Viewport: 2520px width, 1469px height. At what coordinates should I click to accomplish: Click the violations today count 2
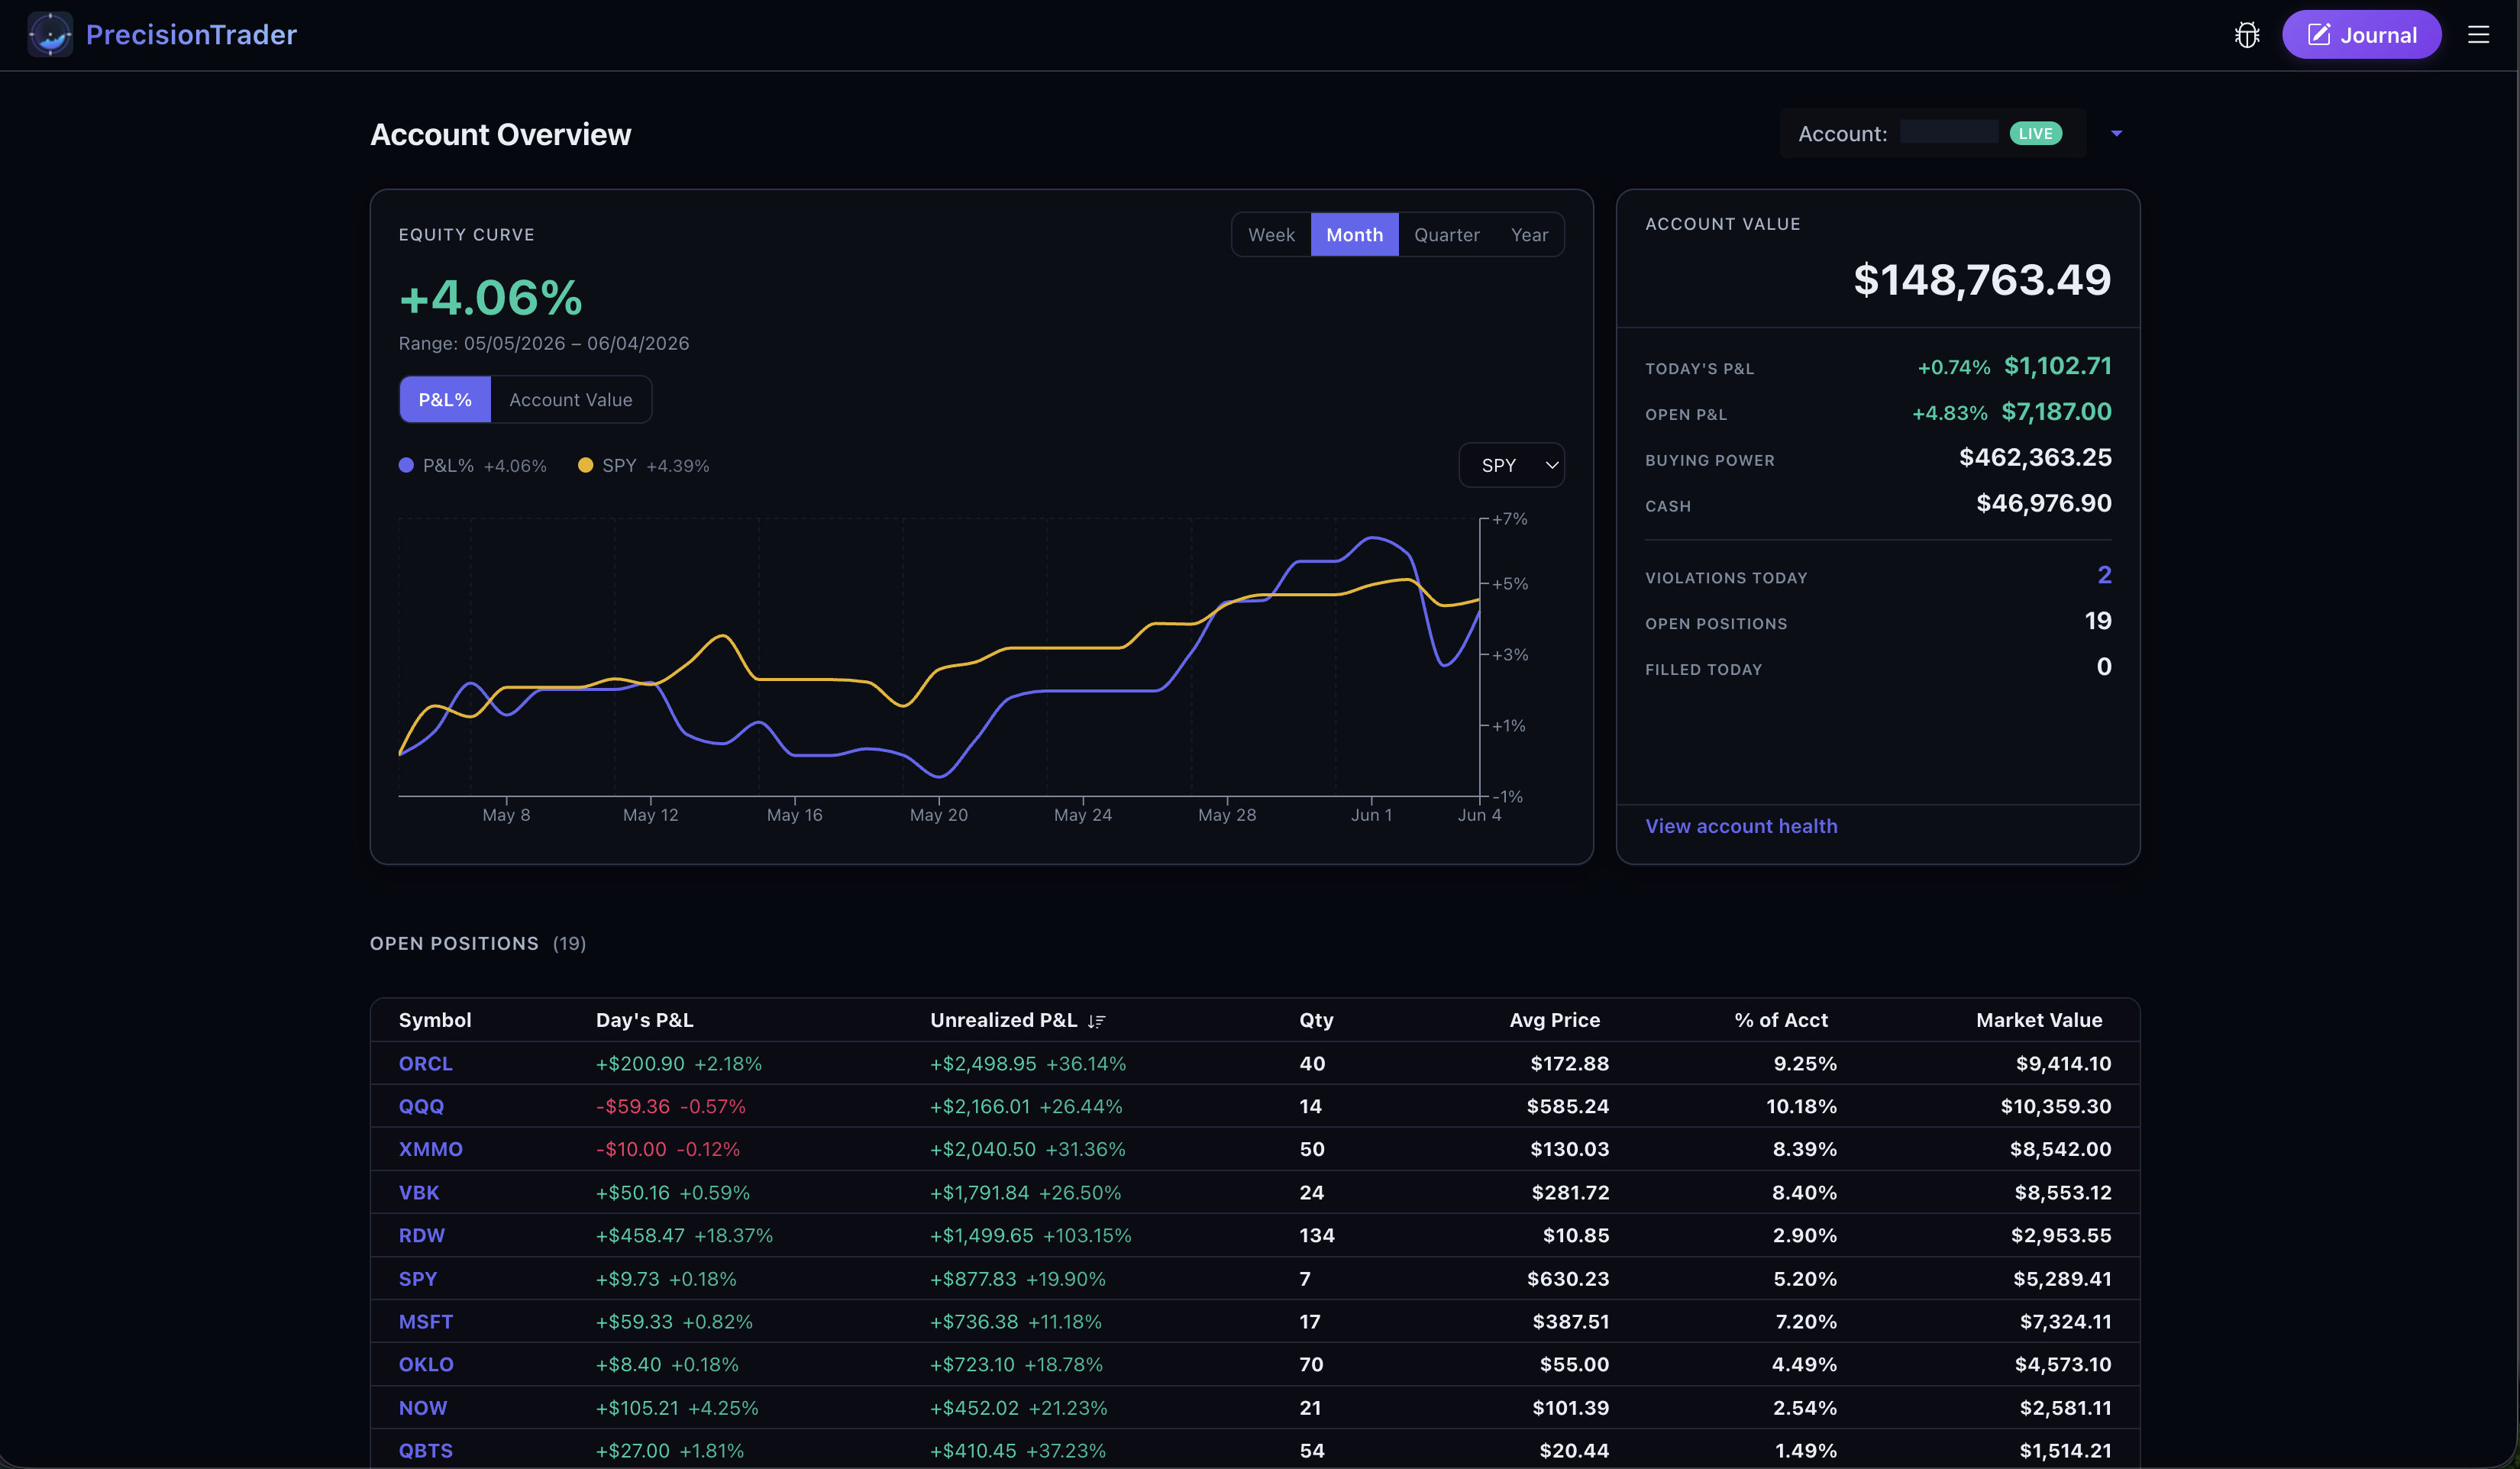(x=2104, y=575)
